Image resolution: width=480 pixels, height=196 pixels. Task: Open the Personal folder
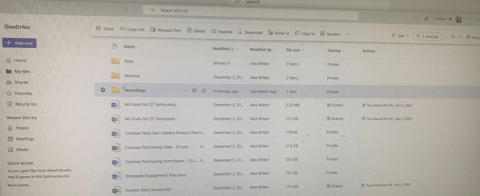pos(132,76)
